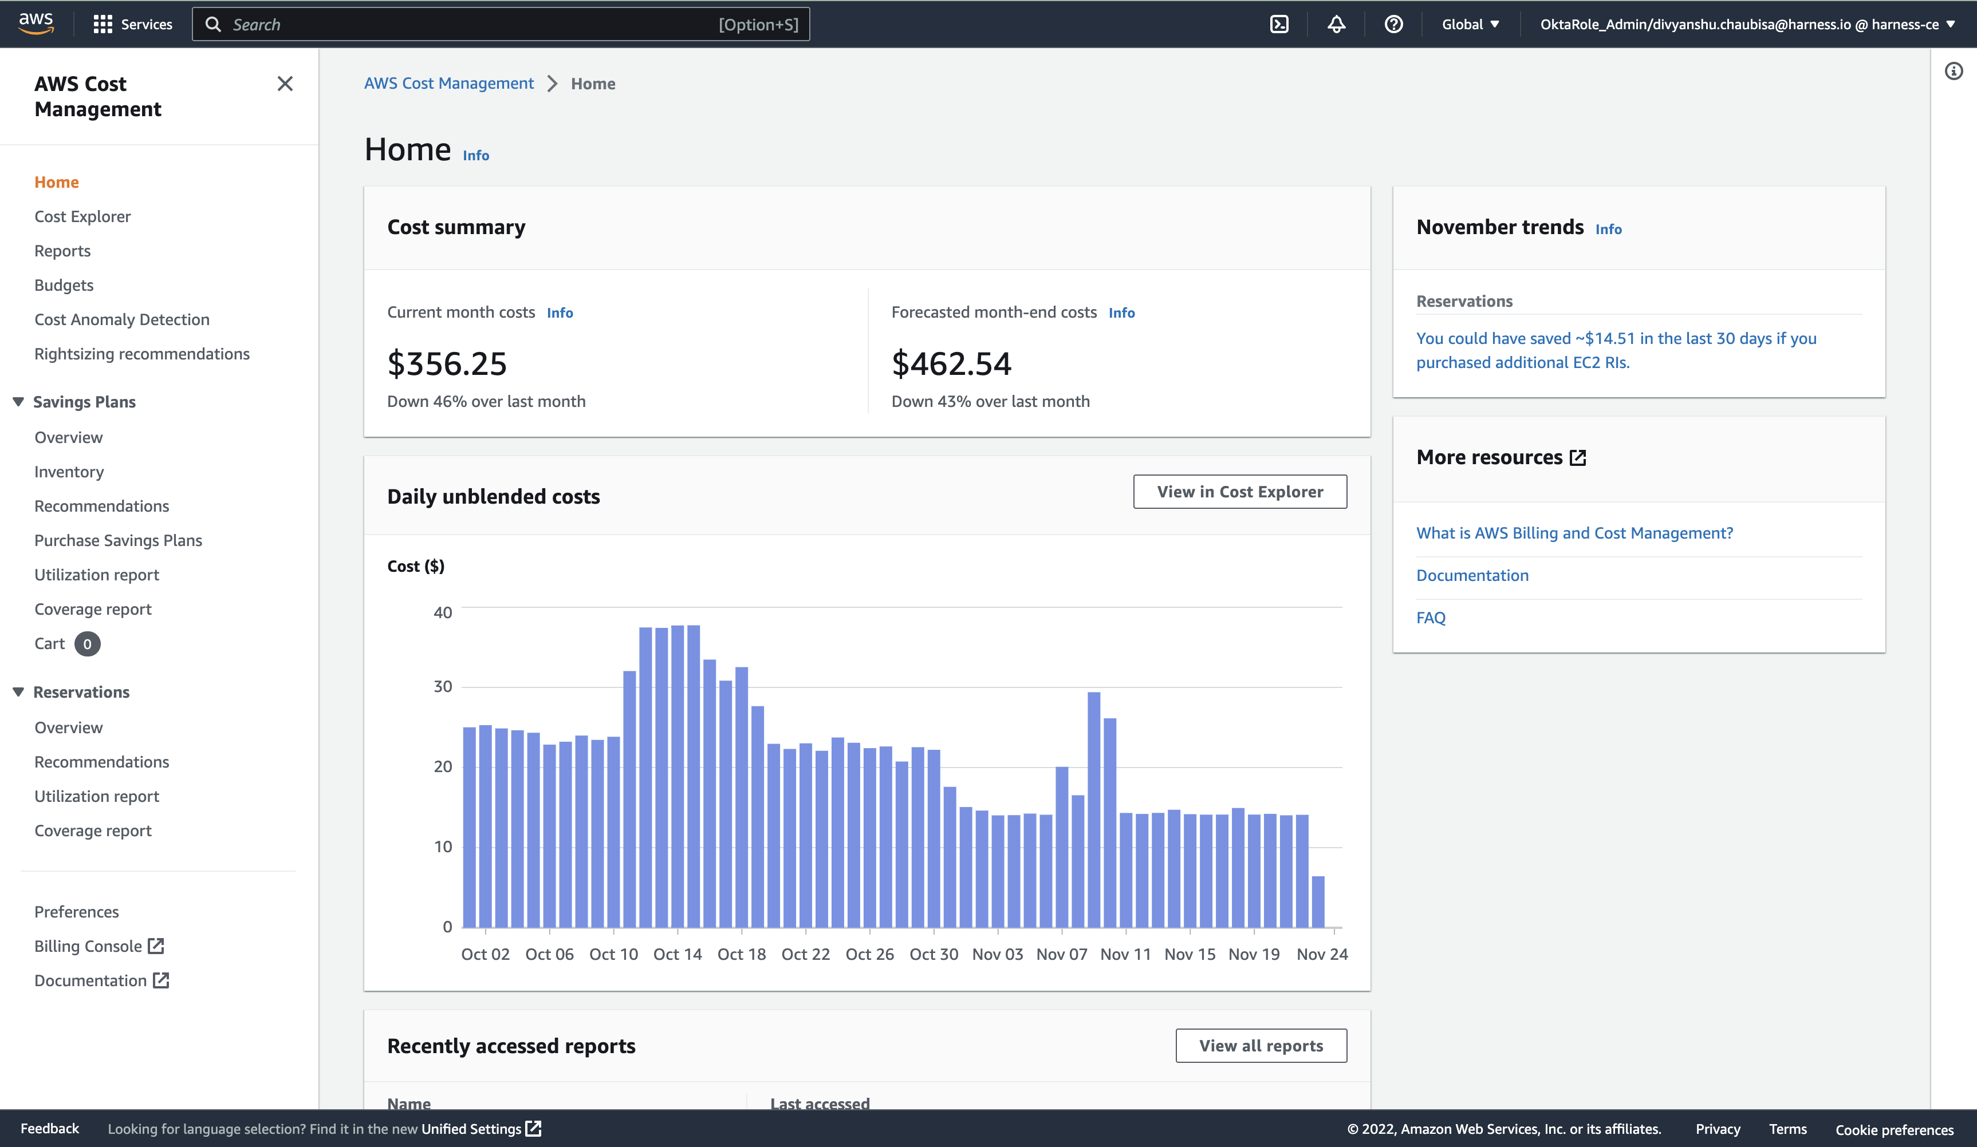Click the AWS logo home icon

pyautogui.click(x=36, y=23)
